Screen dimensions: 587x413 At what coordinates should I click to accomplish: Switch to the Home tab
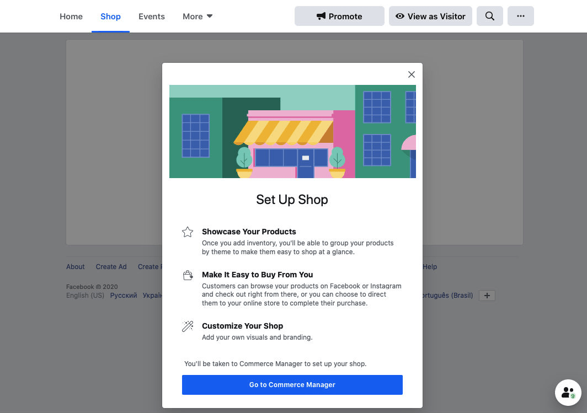coord(71,16)
